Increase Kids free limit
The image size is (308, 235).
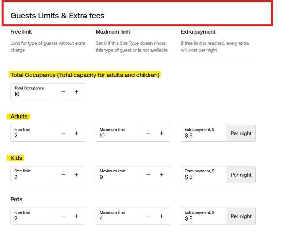click(77, 175)
